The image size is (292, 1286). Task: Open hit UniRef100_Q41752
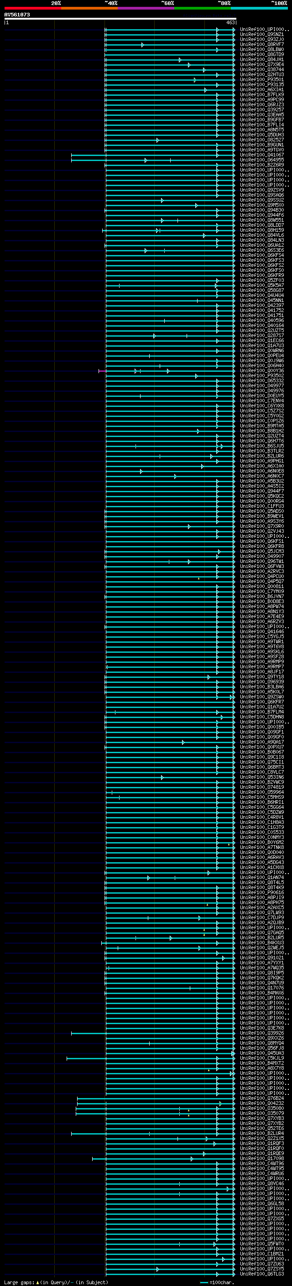(261, 311)
